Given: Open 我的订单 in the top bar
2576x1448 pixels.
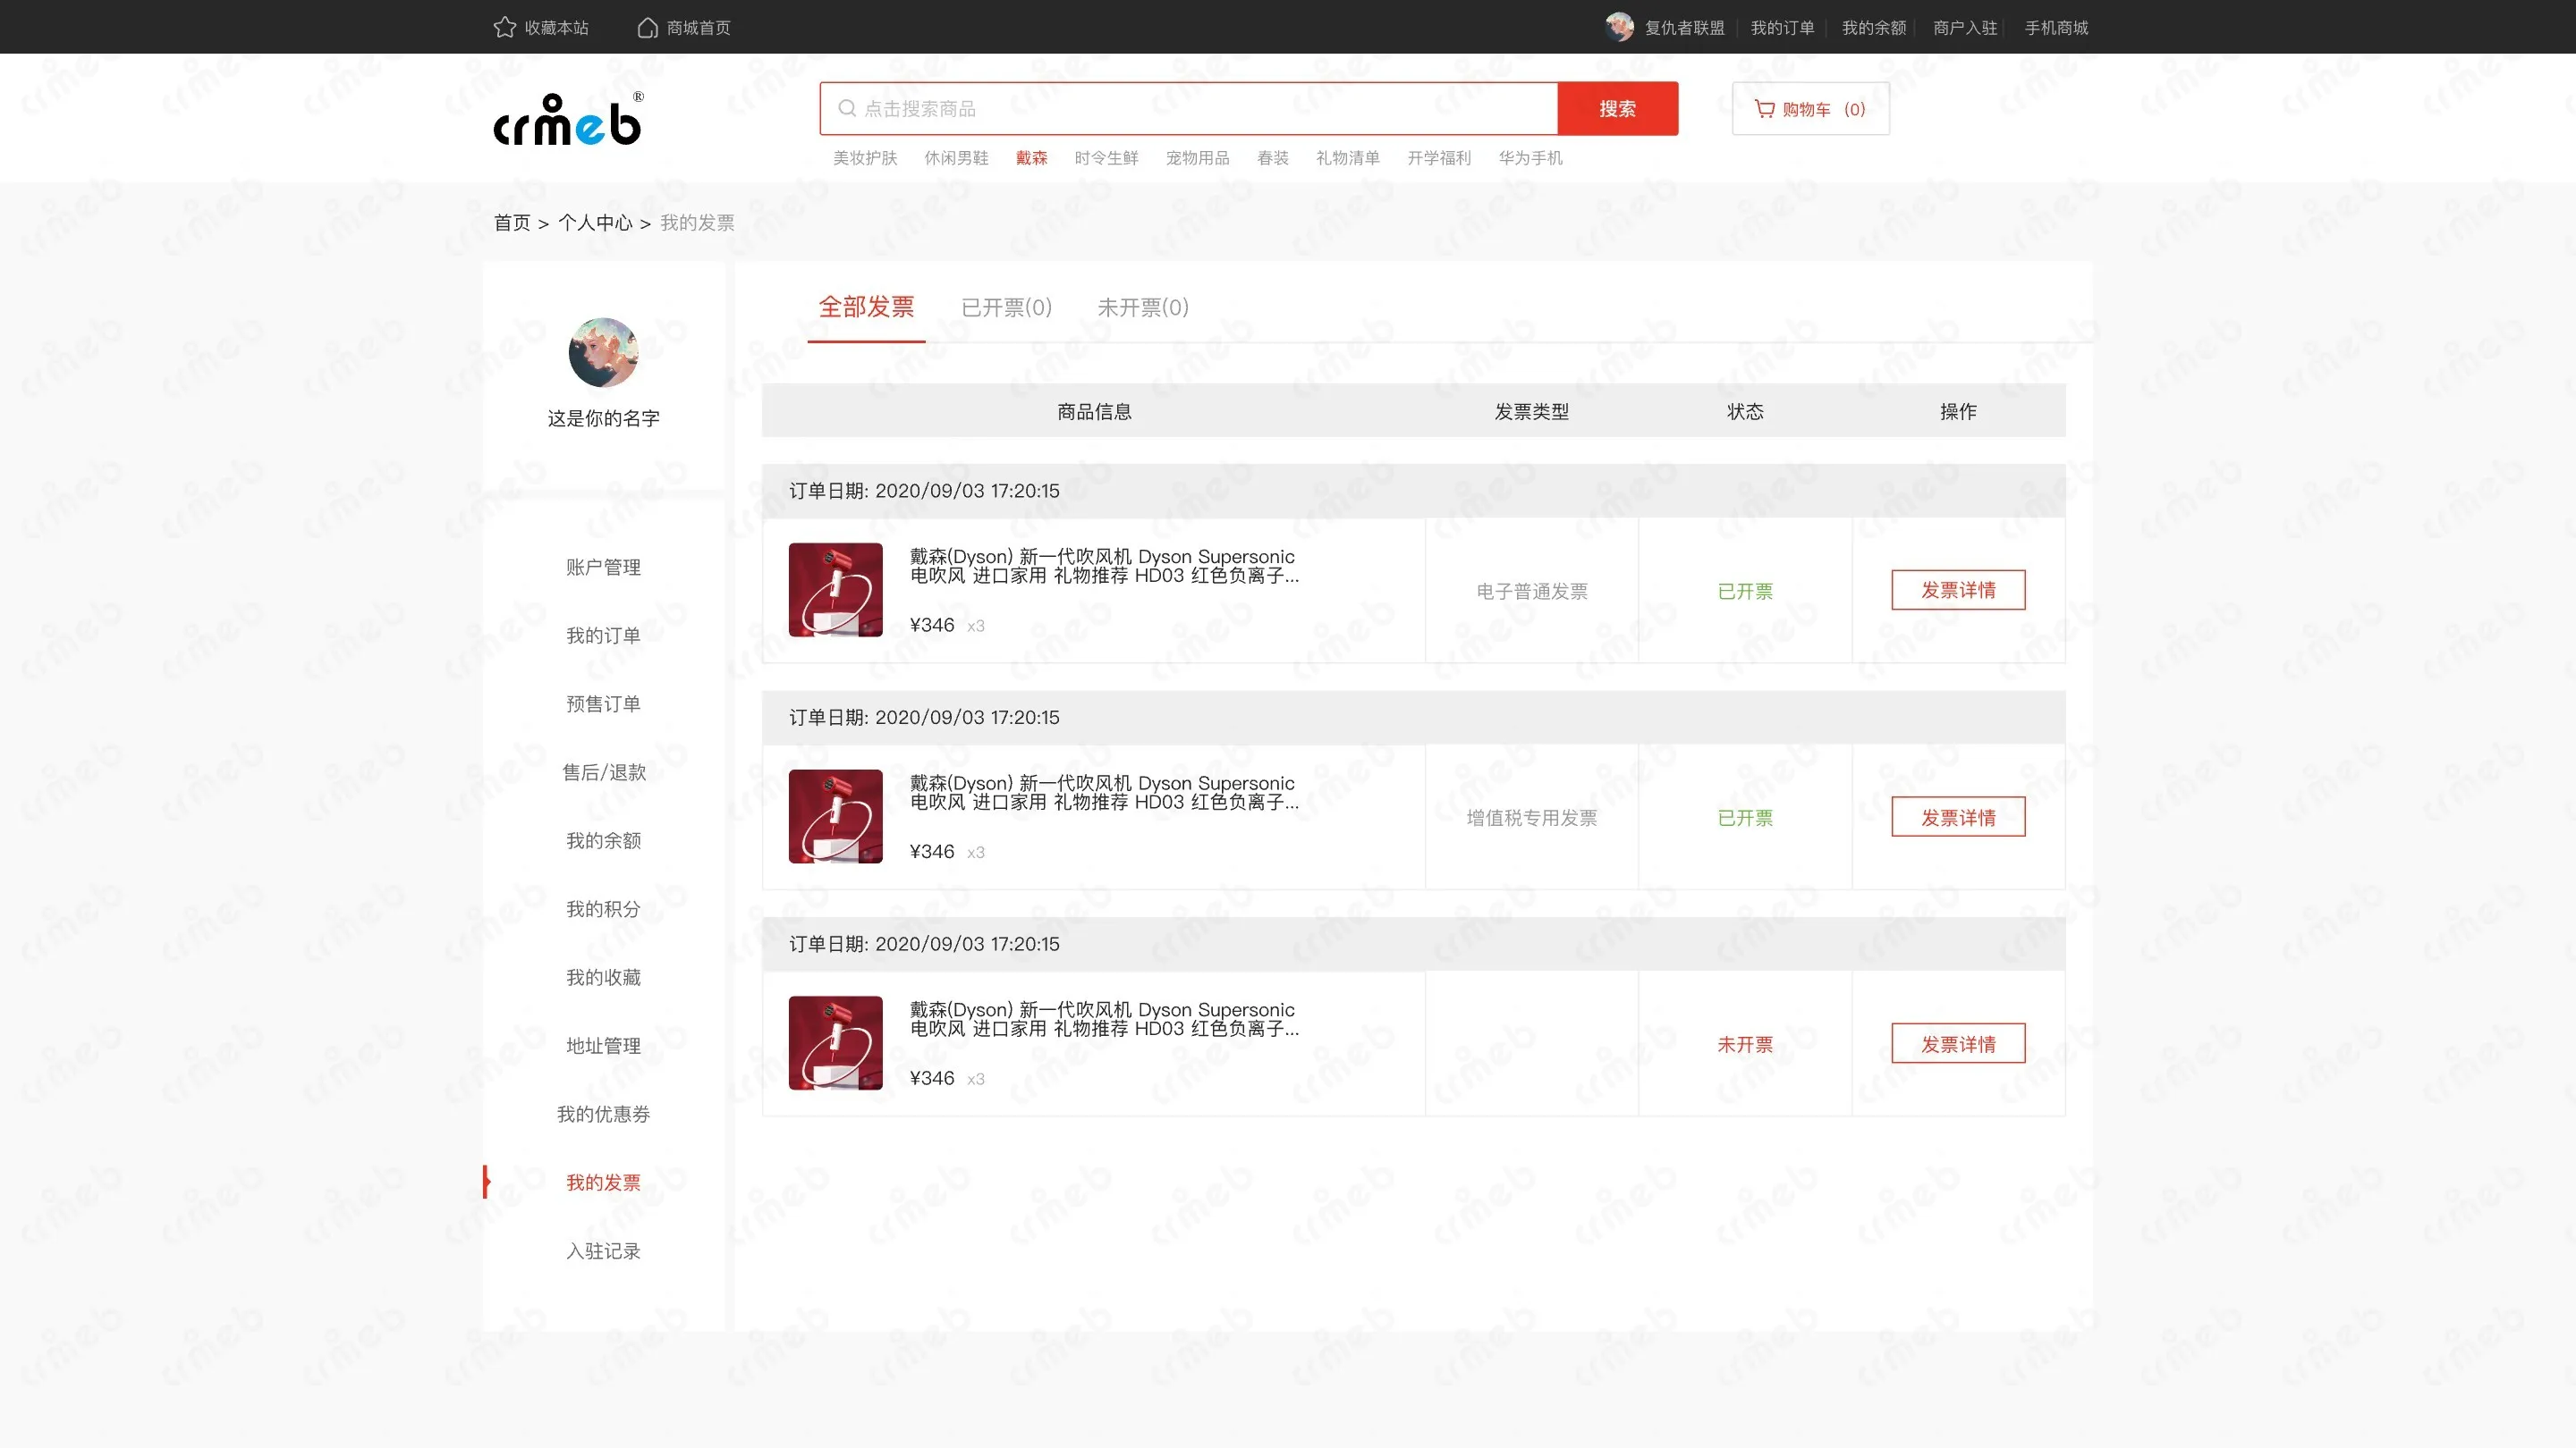Looking at the screenshot, I should 1783,28.
